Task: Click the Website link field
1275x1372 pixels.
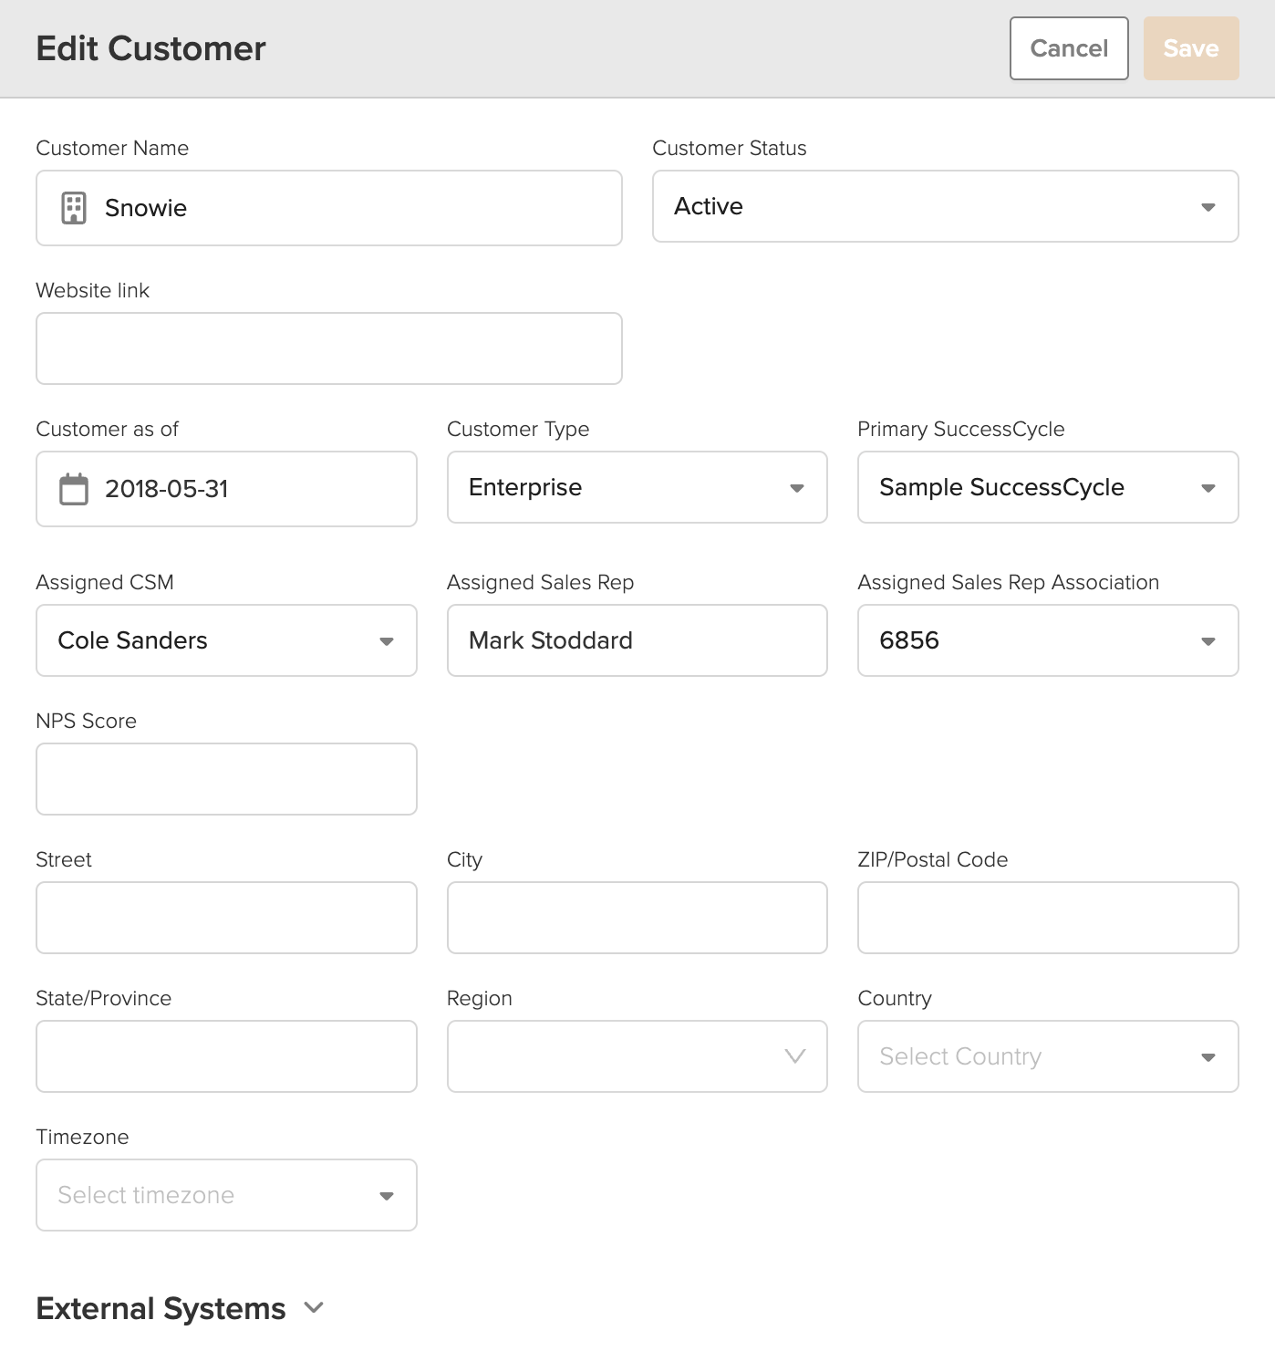Action: click(329, 348)
